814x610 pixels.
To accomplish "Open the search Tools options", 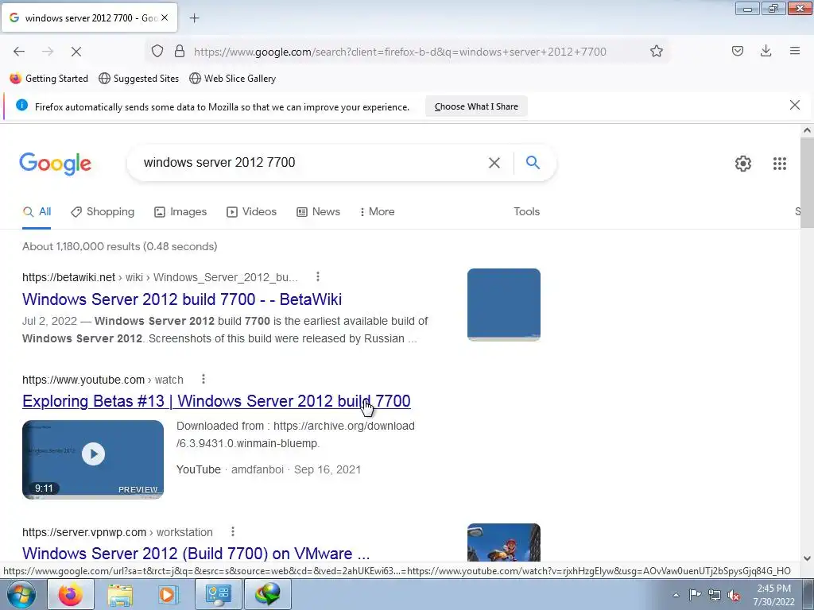I will [526, 211].
